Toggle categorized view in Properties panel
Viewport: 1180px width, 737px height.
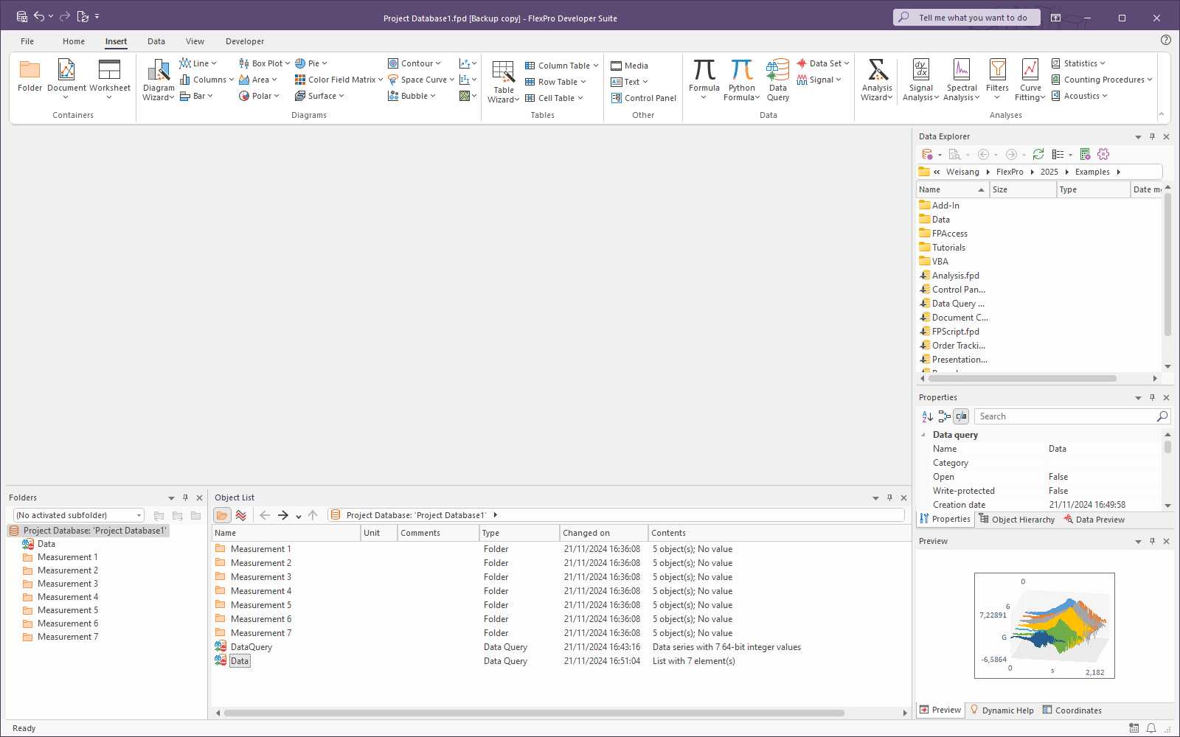tap(944, 416)
